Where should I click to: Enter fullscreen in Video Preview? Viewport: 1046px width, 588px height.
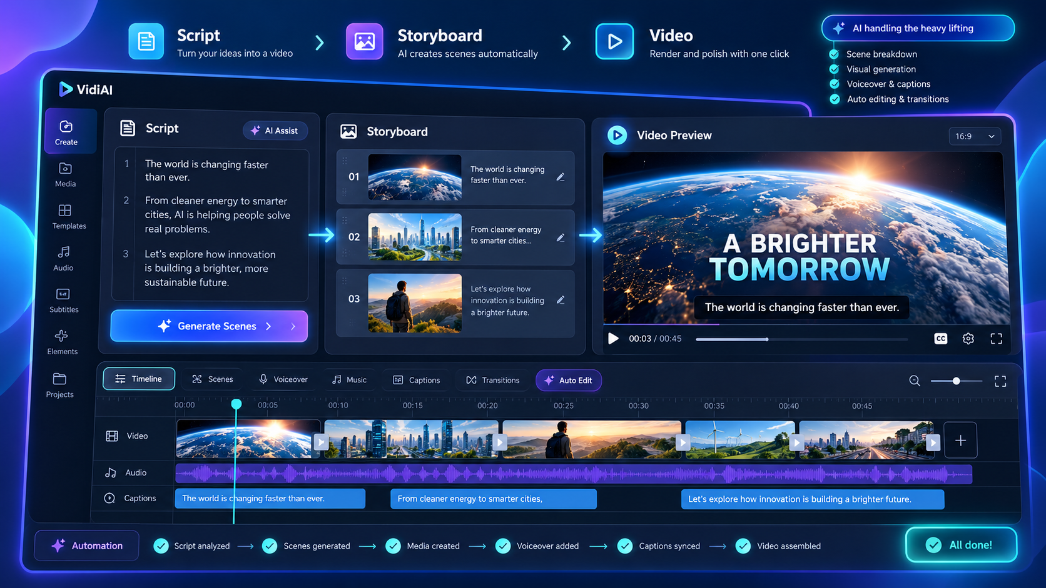tap(996, 339)
